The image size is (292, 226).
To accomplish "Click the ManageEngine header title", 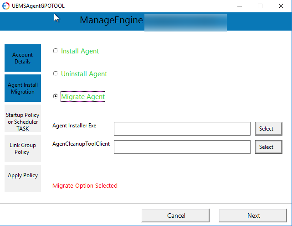I will (x=111, y=20).
